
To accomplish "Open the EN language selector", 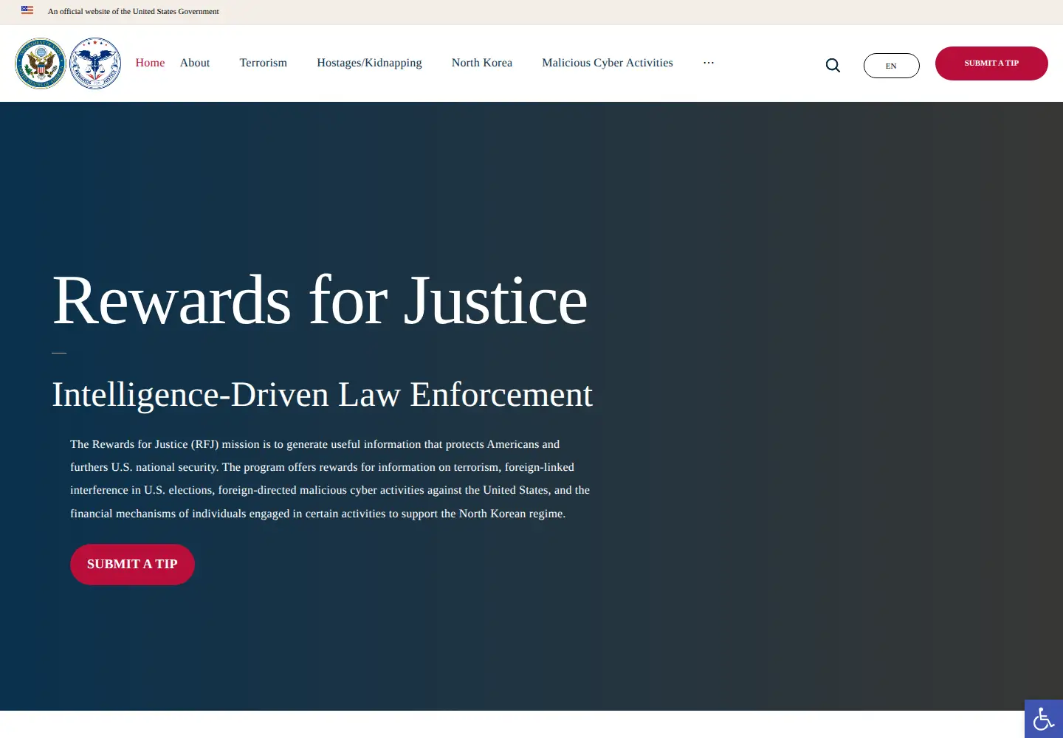I will [892, 66].
